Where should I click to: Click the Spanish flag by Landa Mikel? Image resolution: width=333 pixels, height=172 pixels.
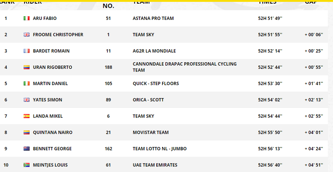pyautogui.click(x=27, y=116)
